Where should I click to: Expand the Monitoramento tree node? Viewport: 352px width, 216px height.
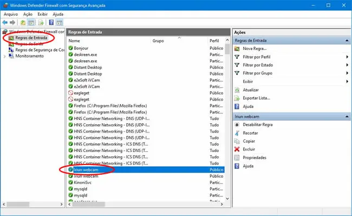(4, 56)
